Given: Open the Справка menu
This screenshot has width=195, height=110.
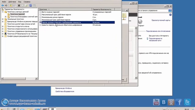Looking at the screenshot, I should pyautogui.click(x=27, y=2).
